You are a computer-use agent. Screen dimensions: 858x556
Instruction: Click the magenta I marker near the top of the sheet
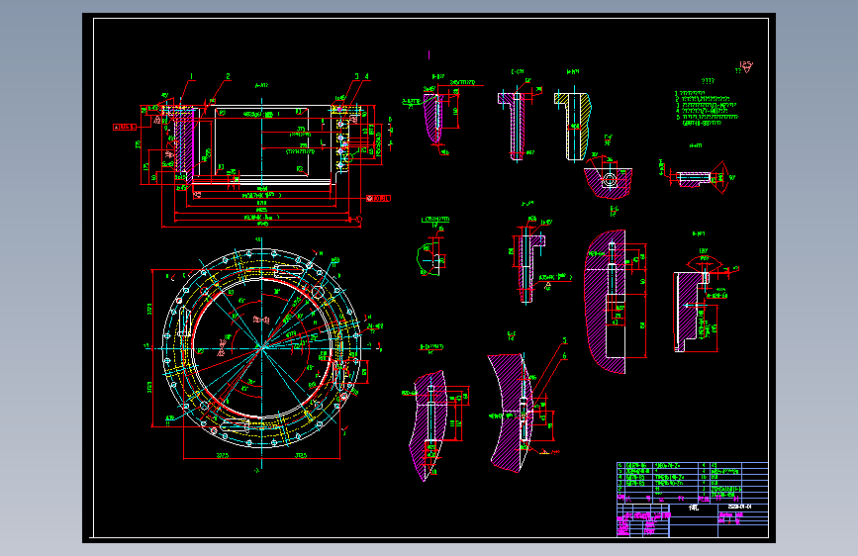429,54
